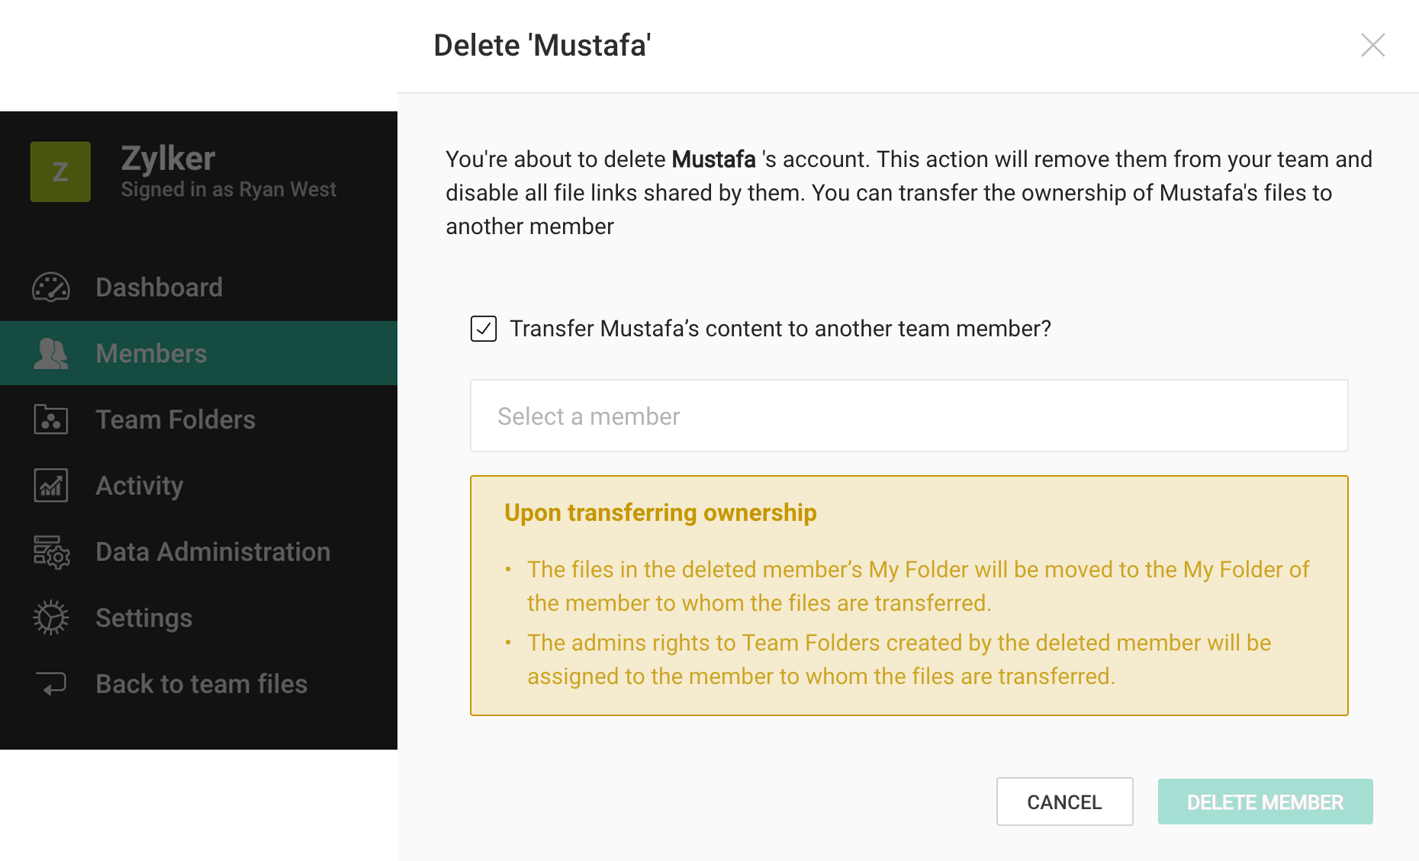Viewport: 1419px width, 861px height.
Task: Select Data Administration in the sidebar
Action: (x=213, y=552)
